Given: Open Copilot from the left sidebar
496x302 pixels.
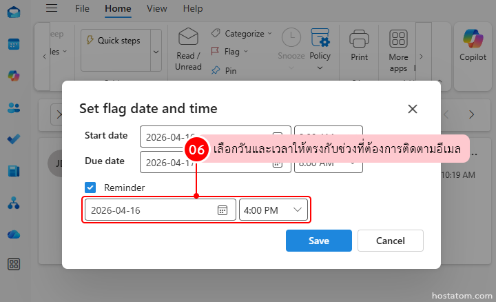Looking at the screenshot, I should (x=14, y=76).
